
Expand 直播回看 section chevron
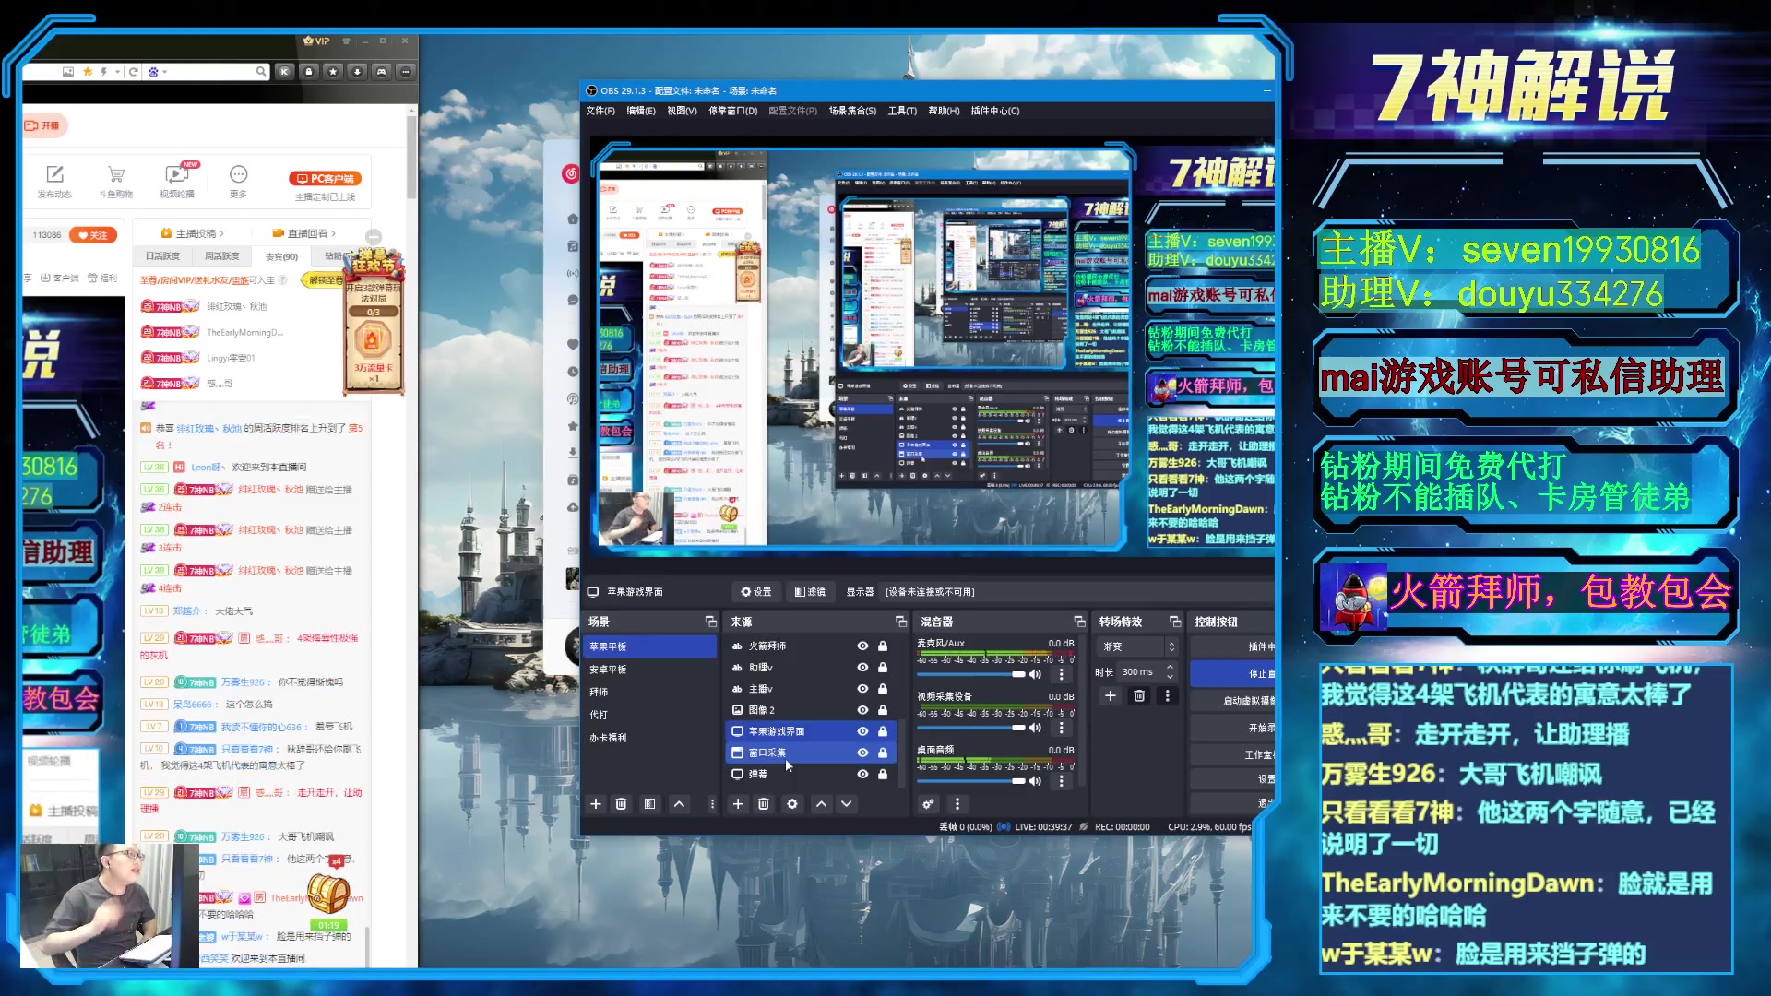point(333,234)
